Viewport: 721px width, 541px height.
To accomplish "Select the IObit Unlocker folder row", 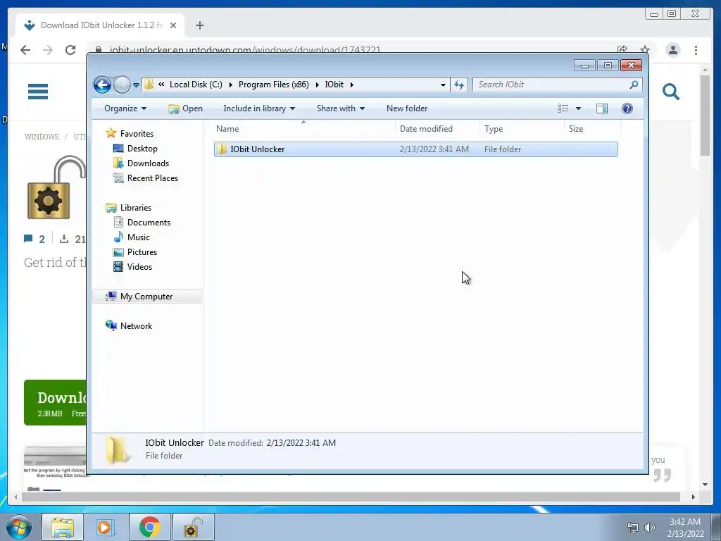I will [x=415, y=149].
